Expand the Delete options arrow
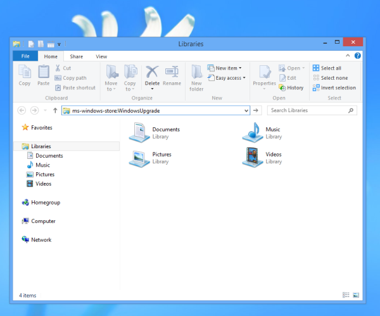The width and height of the screenshot is (380, 316). click(x=152, y=89)
